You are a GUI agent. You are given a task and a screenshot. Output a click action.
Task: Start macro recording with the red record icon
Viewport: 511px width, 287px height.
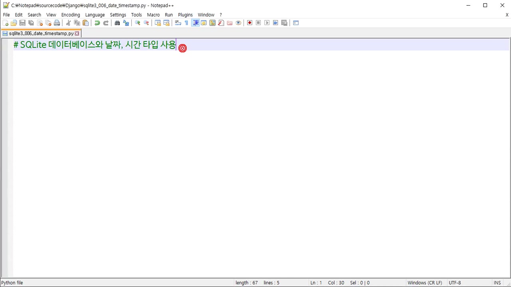(250, 23)
